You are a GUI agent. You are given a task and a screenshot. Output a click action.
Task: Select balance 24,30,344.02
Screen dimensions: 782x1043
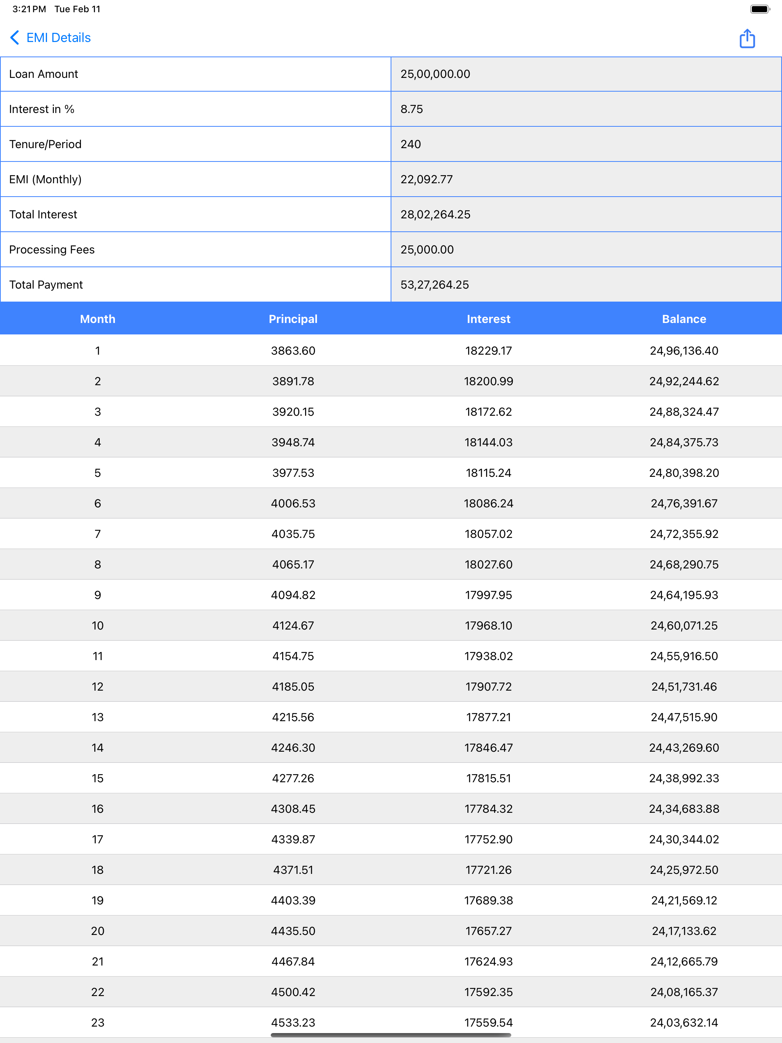coord(684,839)
